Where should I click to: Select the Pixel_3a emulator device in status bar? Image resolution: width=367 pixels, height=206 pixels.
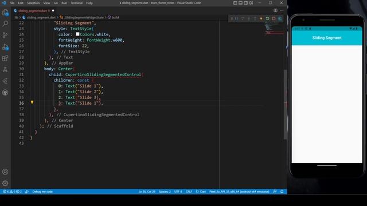click(x=239, y=192)
